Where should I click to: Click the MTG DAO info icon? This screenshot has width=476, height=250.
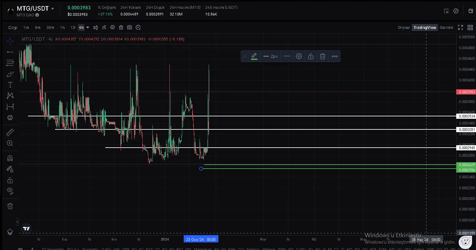pos(37,15)
